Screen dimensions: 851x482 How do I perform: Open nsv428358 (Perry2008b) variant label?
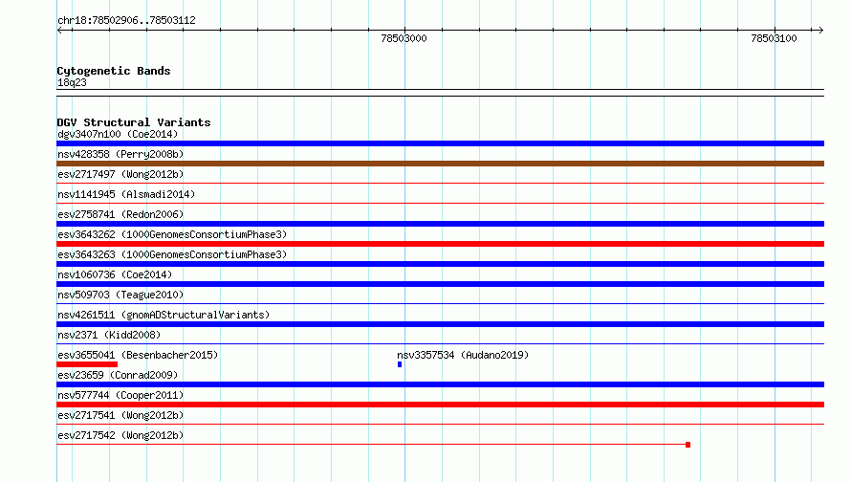pos(120,154)
